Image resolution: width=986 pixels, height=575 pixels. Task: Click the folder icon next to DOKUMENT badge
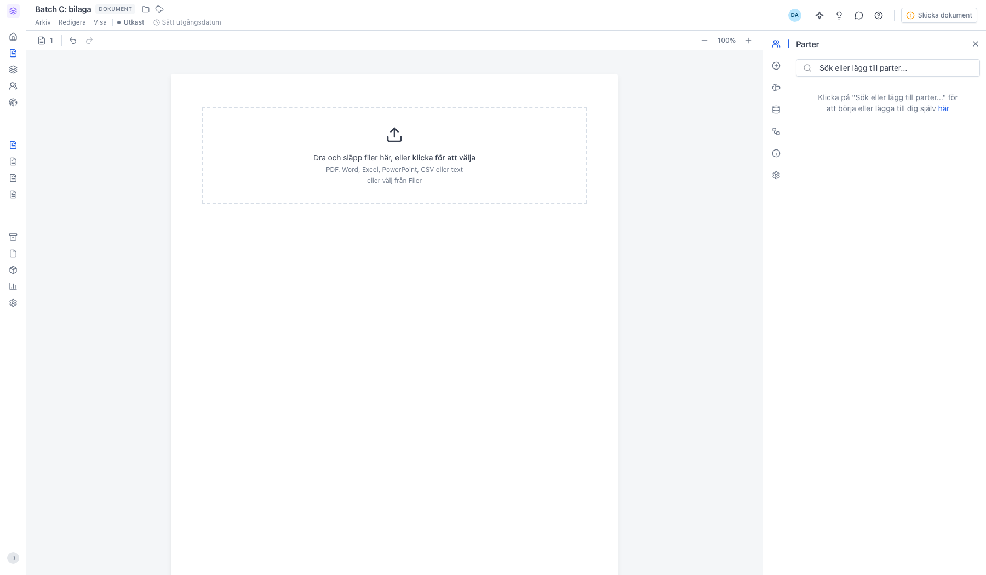click(146, 9)
